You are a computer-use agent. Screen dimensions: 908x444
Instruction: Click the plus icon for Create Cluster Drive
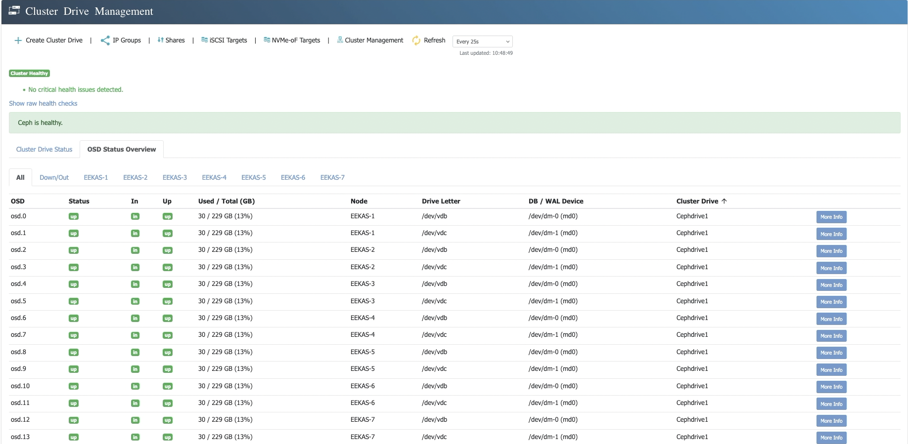(x=18, y=40)
